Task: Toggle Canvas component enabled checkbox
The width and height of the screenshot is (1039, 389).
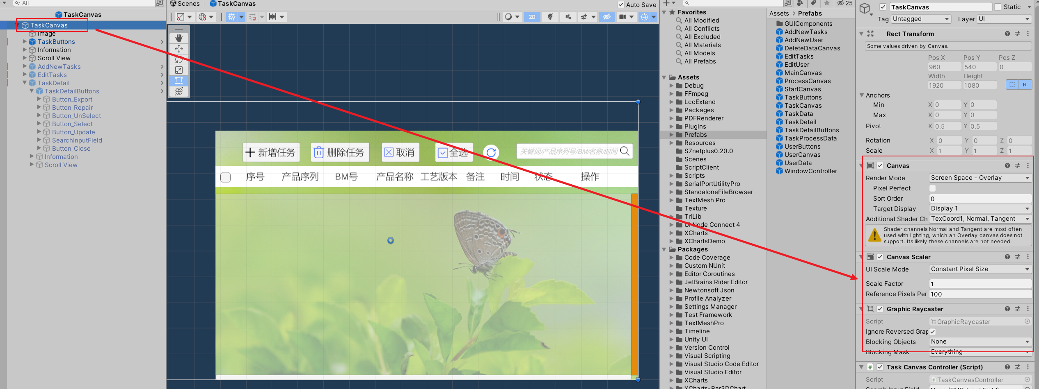Action: coord(880,165)
